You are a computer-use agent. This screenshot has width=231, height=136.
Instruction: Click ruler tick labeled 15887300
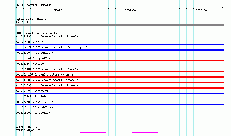coord(130,10)
